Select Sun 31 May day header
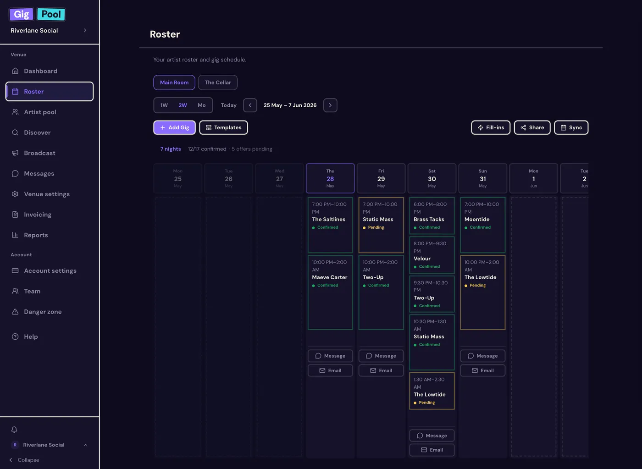Screen dimensions: 642x469 (x=483, y=178)
